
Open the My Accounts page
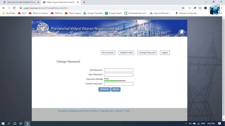tap(108, 52)
